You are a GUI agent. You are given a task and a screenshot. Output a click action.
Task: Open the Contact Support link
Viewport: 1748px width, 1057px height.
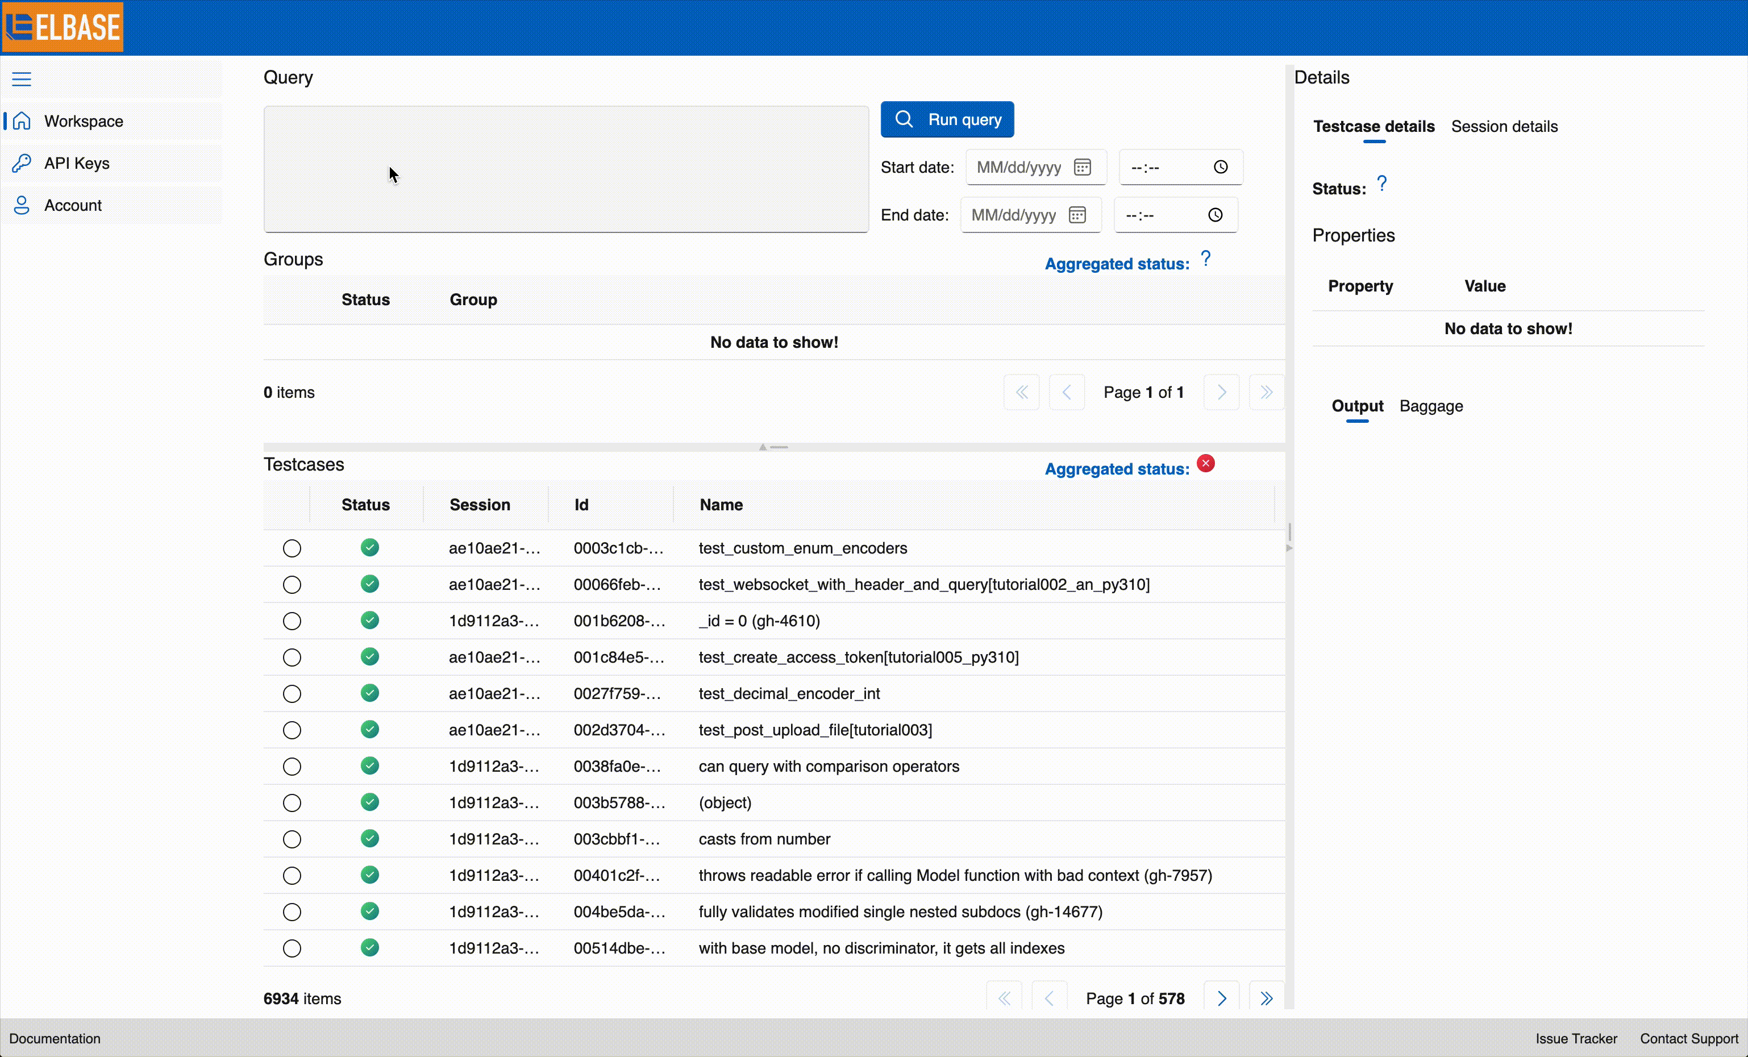tap(1688, 1038)
